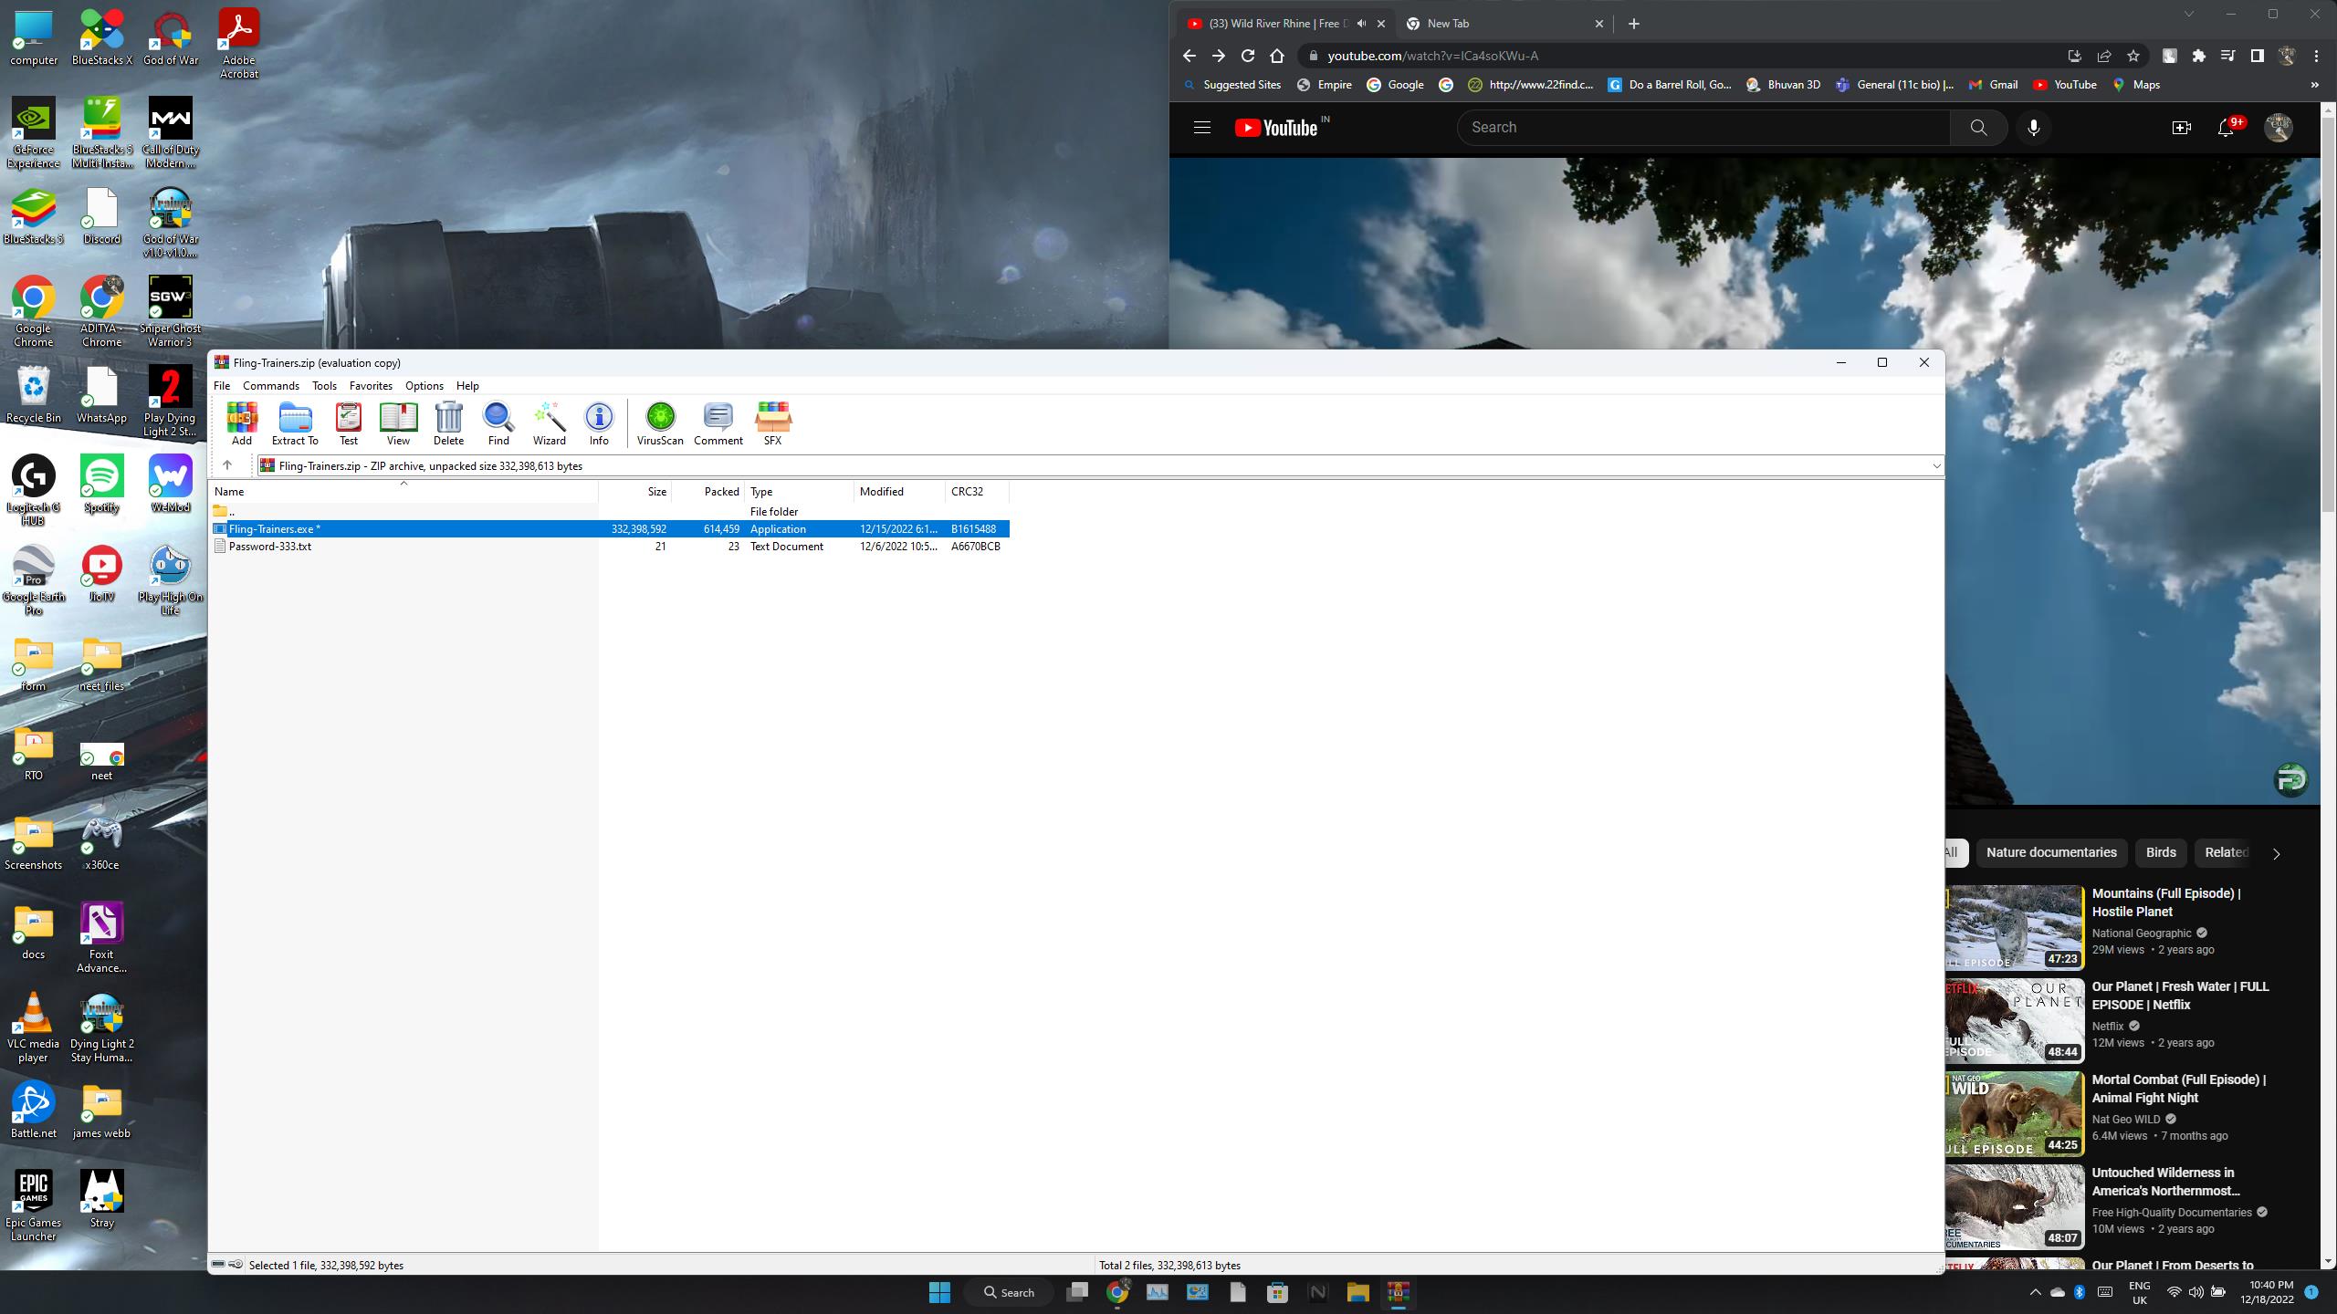Open the Wizard tool
2337x1314 pixels.
coord(549,423)
